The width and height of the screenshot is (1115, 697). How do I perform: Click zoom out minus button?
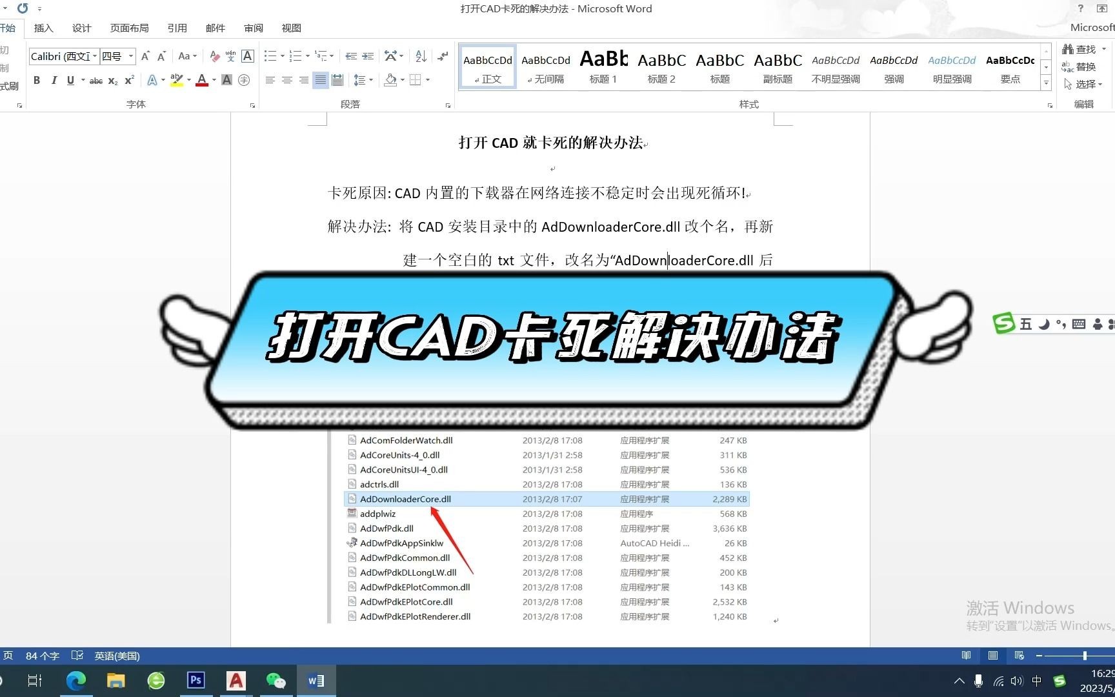click(x=1039, y=656)
